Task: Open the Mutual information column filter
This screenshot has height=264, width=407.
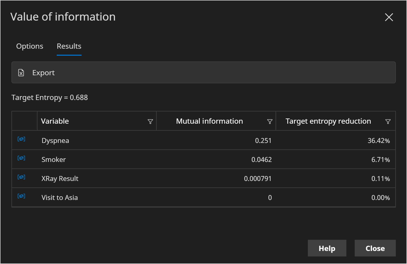Action: [270, 122]
